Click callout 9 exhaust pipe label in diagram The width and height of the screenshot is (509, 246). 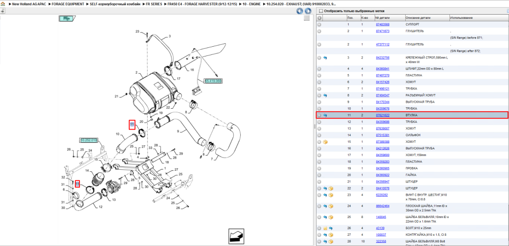point(178,131)
